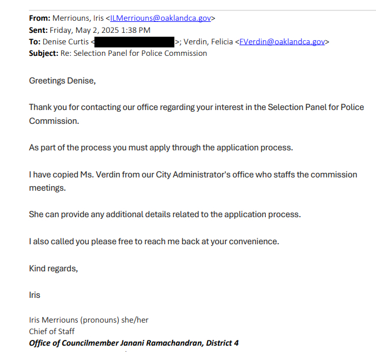This screenshot has height=352, width=376.
Task: Click the standalone "Iris" sign-off name
Action: 35,295
